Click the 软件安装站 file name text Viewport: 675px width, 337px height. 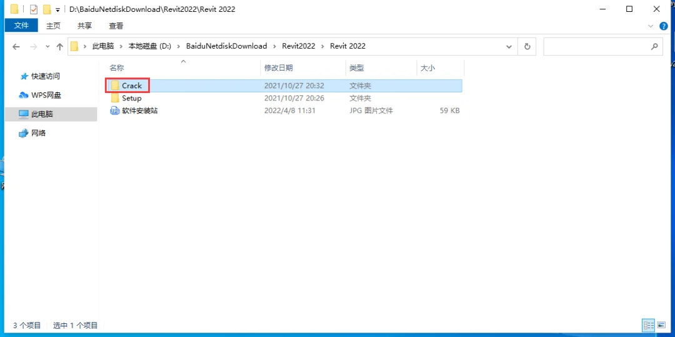[x=140, y=110]
